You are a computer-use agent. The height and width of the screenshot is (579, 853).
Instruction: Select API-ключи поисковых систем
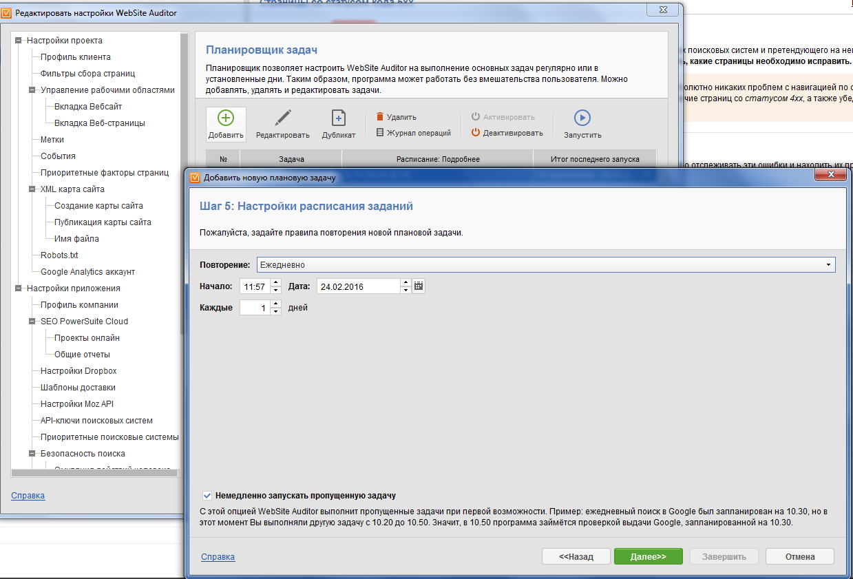[x=96, y=421]
